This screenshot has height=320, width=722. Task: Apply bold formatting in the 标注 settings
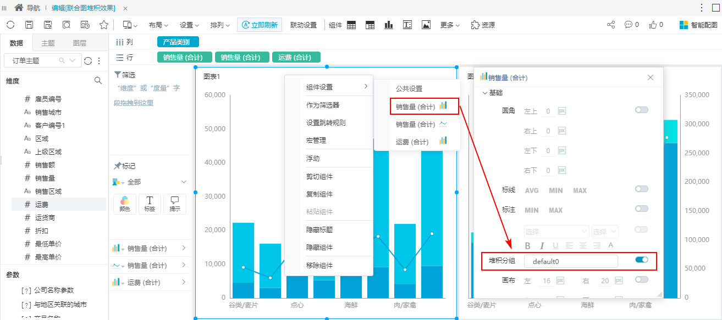click(528, 245)
